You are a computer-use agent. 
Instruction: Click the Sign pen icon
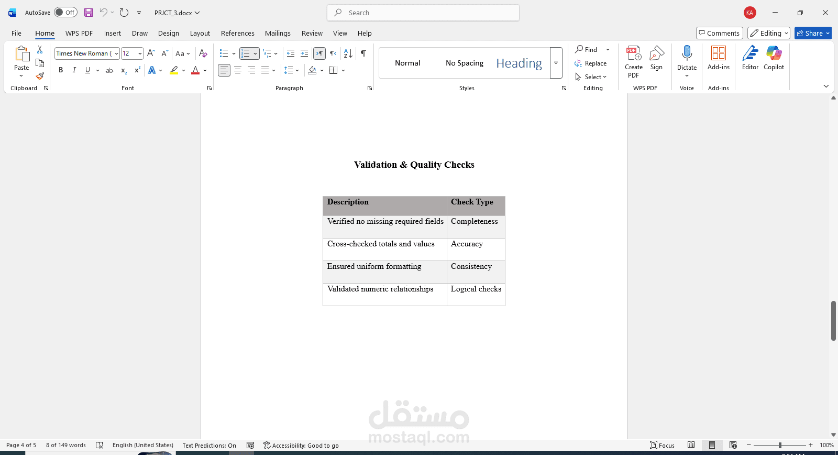(x=657, y=53)
